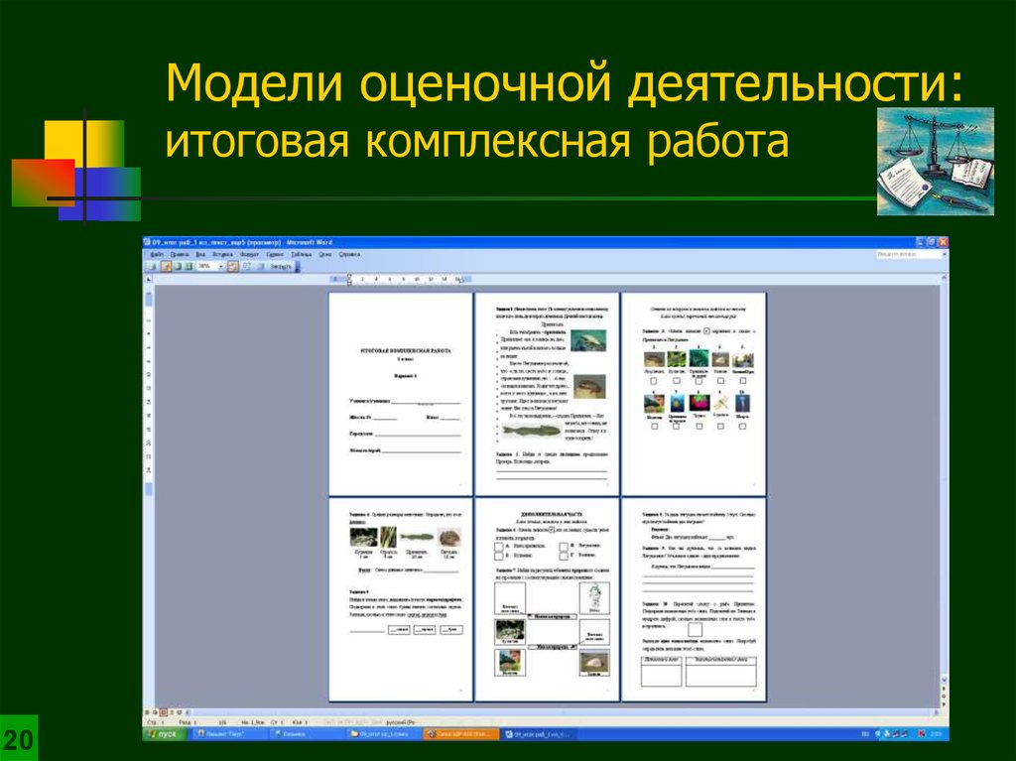This screenshot has height=761, width=1016.
Task: Toggle the View Ruler icon
Action: tap(232, 266)
